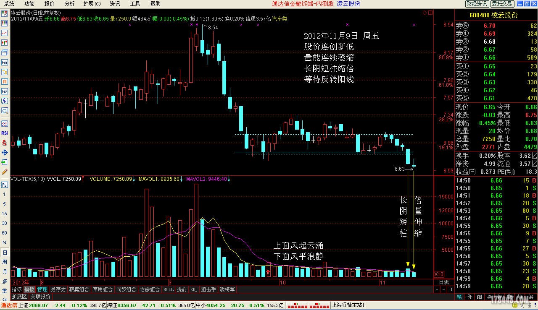Select the 细 detail tab in quote panel
The image size is (538, 310).
[x=479, y=297]
